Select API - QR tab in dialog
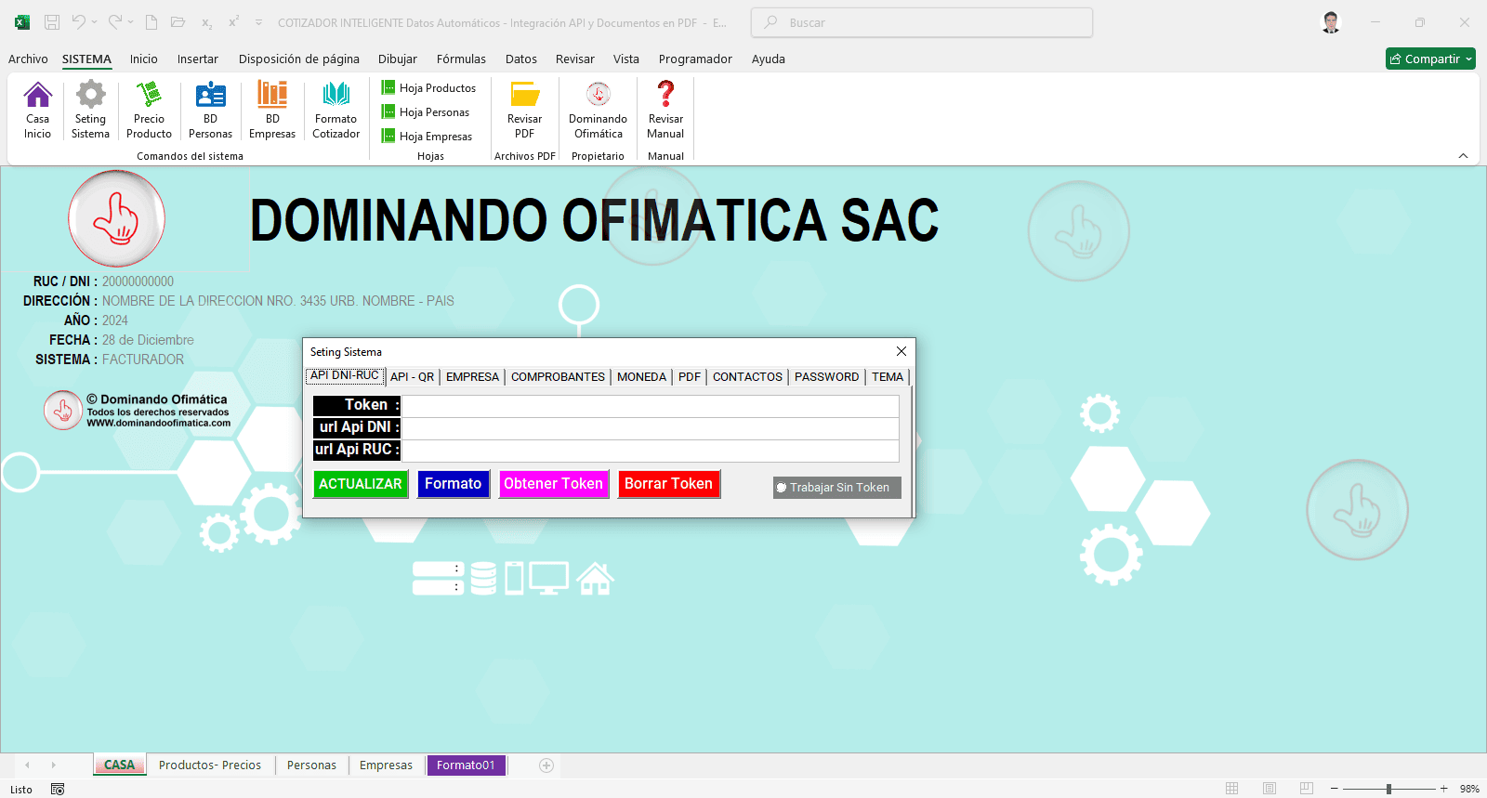 [x=412, y=377]
